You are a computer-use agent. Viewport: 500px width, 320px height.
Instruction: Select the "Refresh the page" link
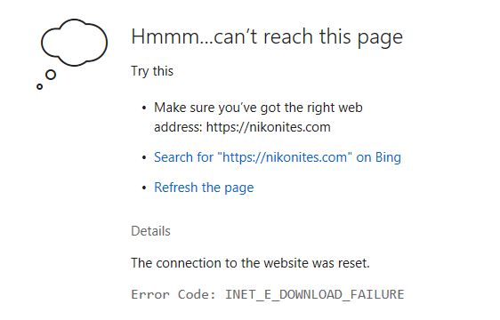point(204,188)
